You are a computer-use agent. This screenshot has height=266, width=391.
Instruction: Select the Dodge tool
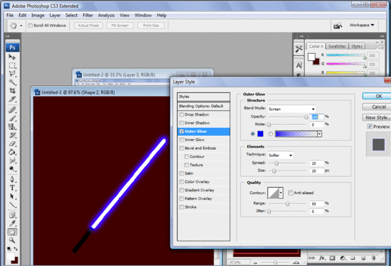[12, 169]
